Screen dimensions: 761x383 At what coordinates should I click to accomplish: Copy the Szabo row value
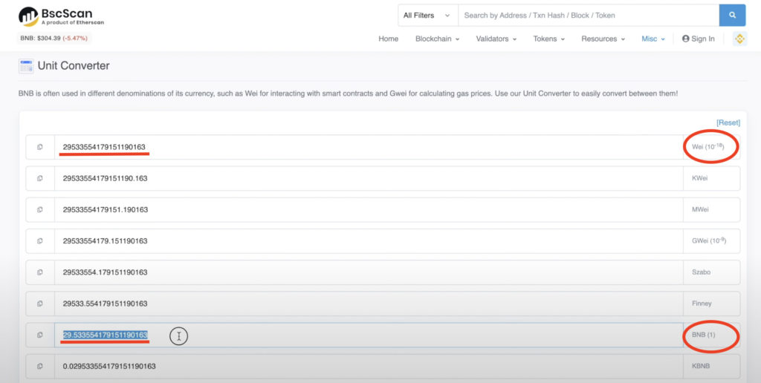40,272
